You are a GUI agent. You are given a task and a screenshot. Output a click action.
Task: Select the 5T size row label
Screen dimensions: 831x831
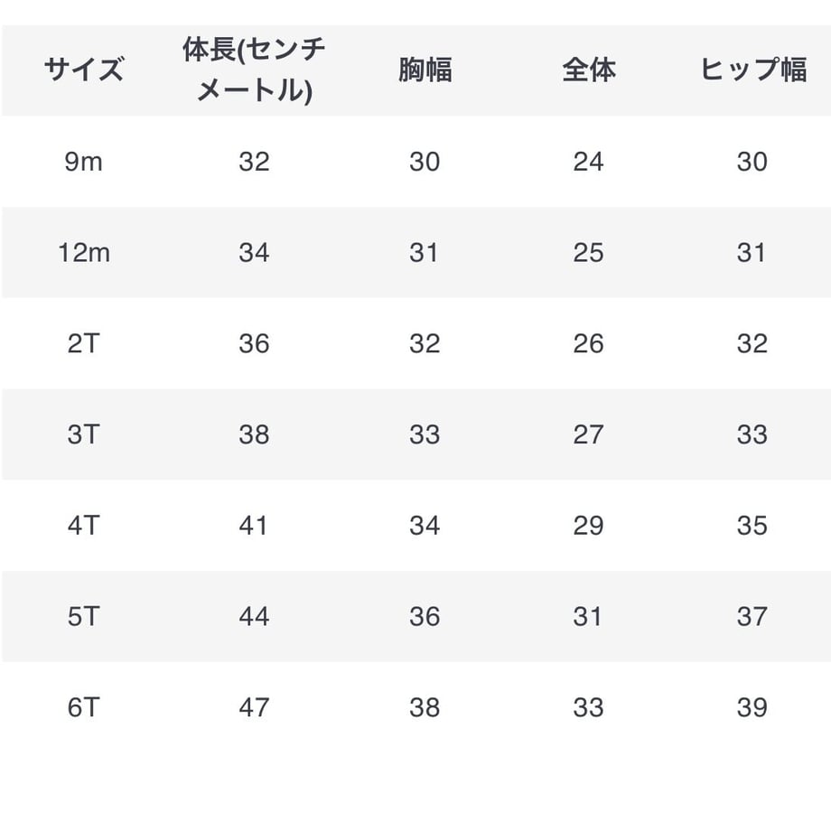click(x=84, y=617)
